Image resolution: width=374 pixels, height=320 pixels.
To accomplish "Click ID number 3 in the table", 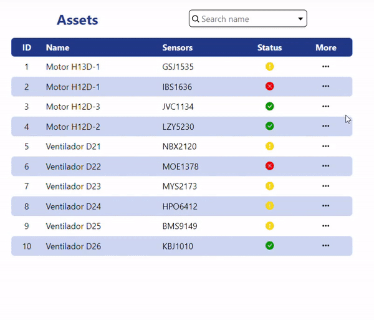I will tap(26, 107).
